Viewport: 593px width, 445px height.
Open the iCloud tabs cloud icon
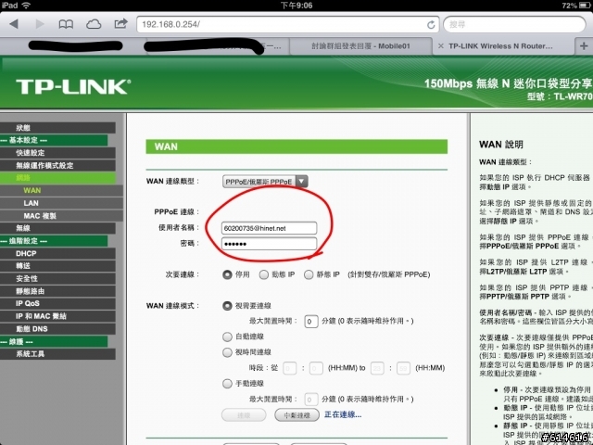(94, 25)
